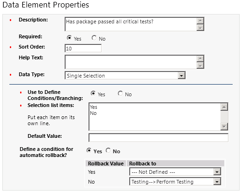Viewport: 242px width, 192px height.
Task: Click the Default Value text field
Action: tap(158, 138)
